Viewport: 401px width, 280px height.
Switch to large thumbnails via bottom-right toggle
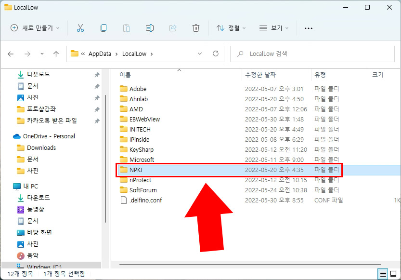394,274
